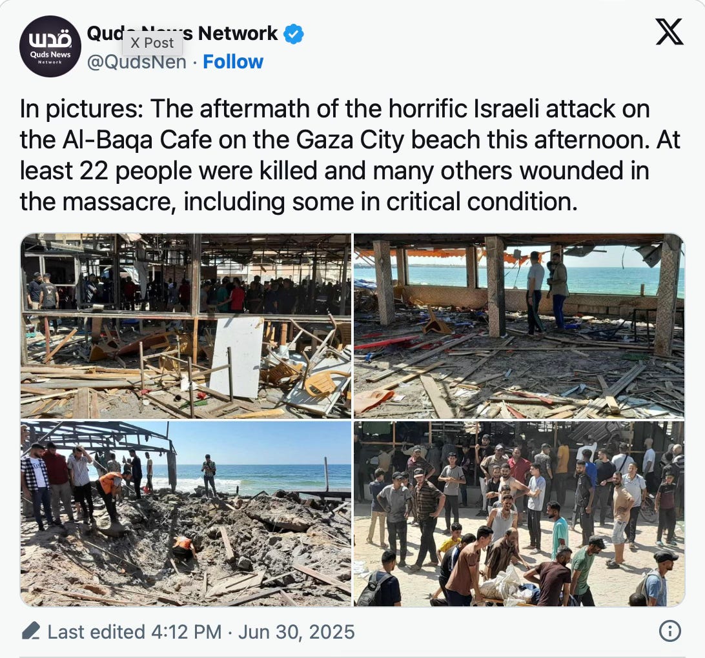705x658 pixels.
Task: Click the pencil edit history icon
Action: (x=30, y=631)
